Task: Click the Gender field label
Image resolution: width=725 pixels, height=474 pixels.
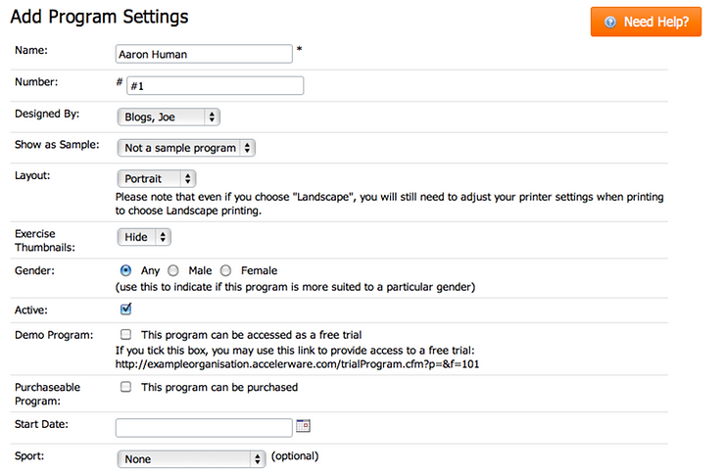Action: point(33,269)
